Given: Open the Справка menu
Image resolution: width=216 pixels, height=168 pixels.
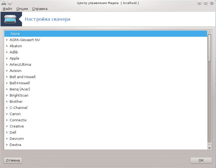Looking at the screenshot, I should tap(40, 9).
